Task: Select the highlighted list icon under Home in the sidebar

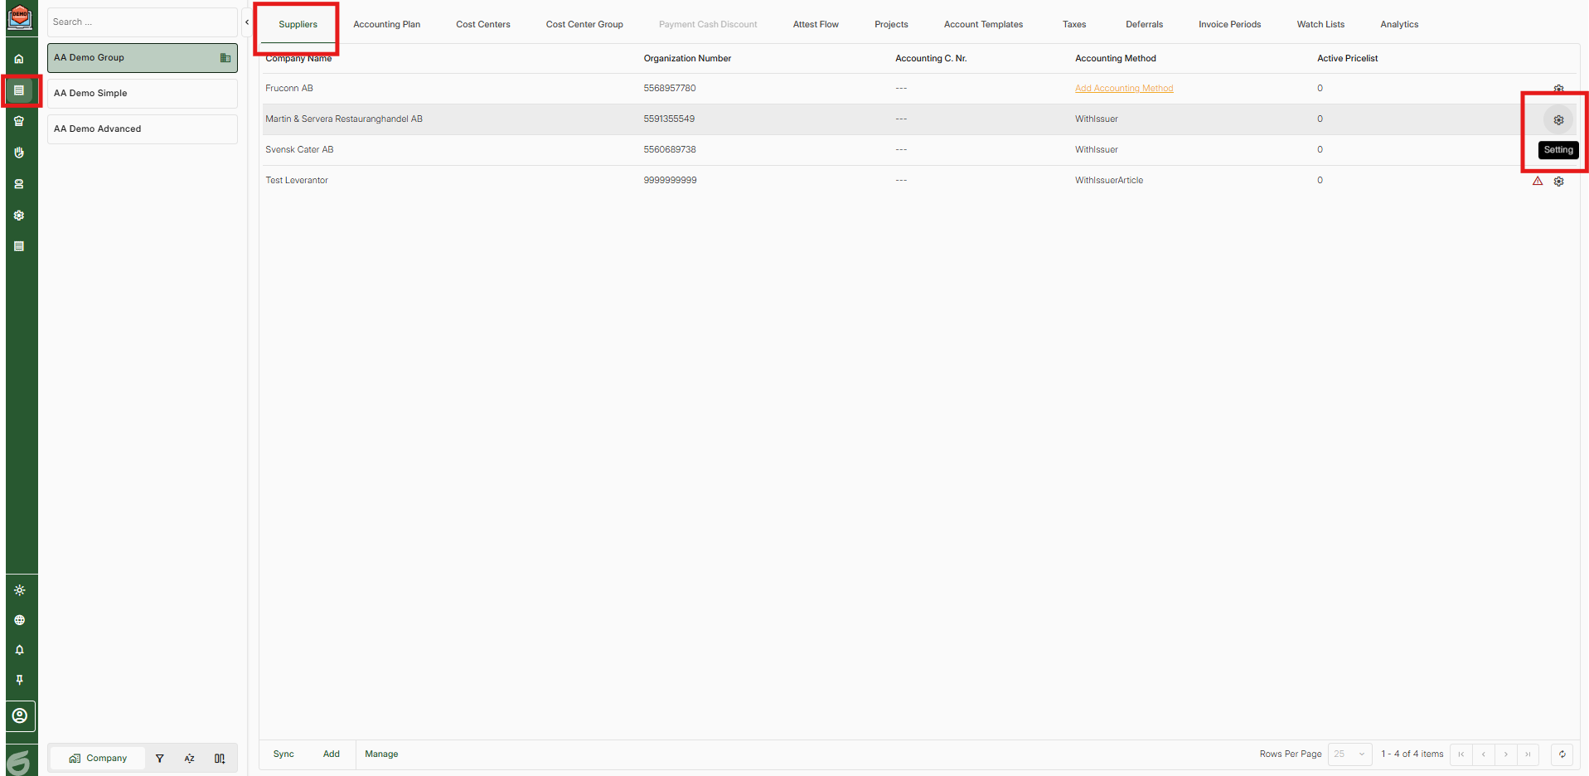Action: [19, 90]
